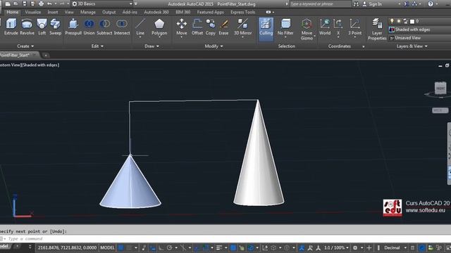The width and height of the screenshot is (451, 253).
Task: Open the Insert ribbon tab
Action: 53,12
